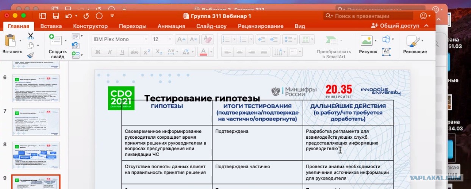
Task: Clear formatting with the eraser A icon
Action: [208, 39]
